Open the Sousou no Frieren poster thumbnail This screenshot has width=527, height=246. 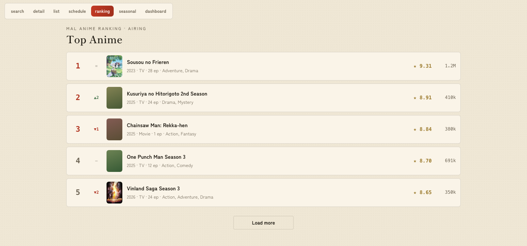tap(114, 66)
